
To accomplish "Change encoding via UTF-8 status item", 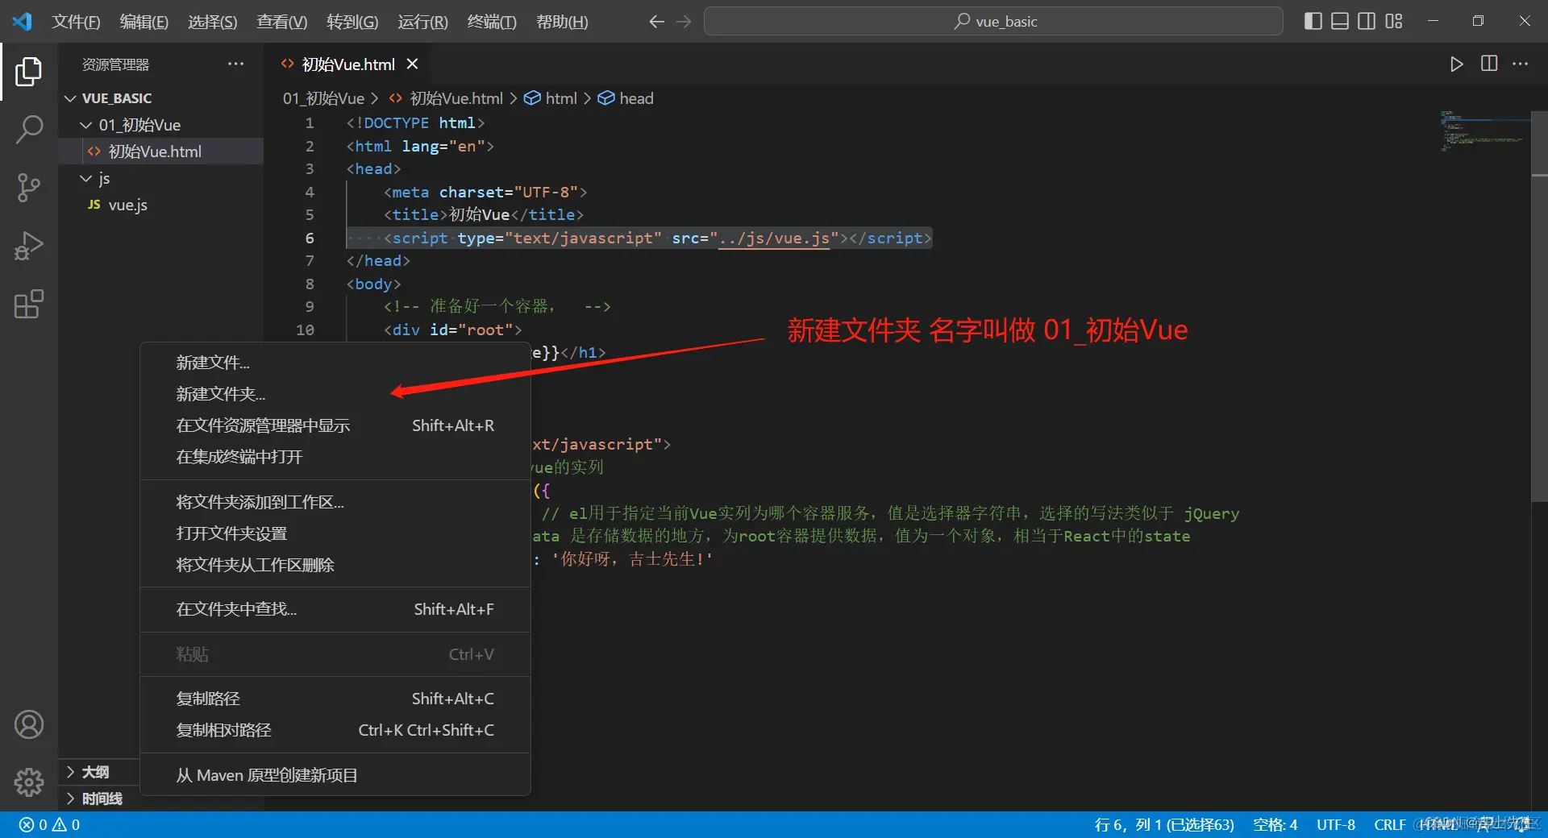I will click(1335, 824).
